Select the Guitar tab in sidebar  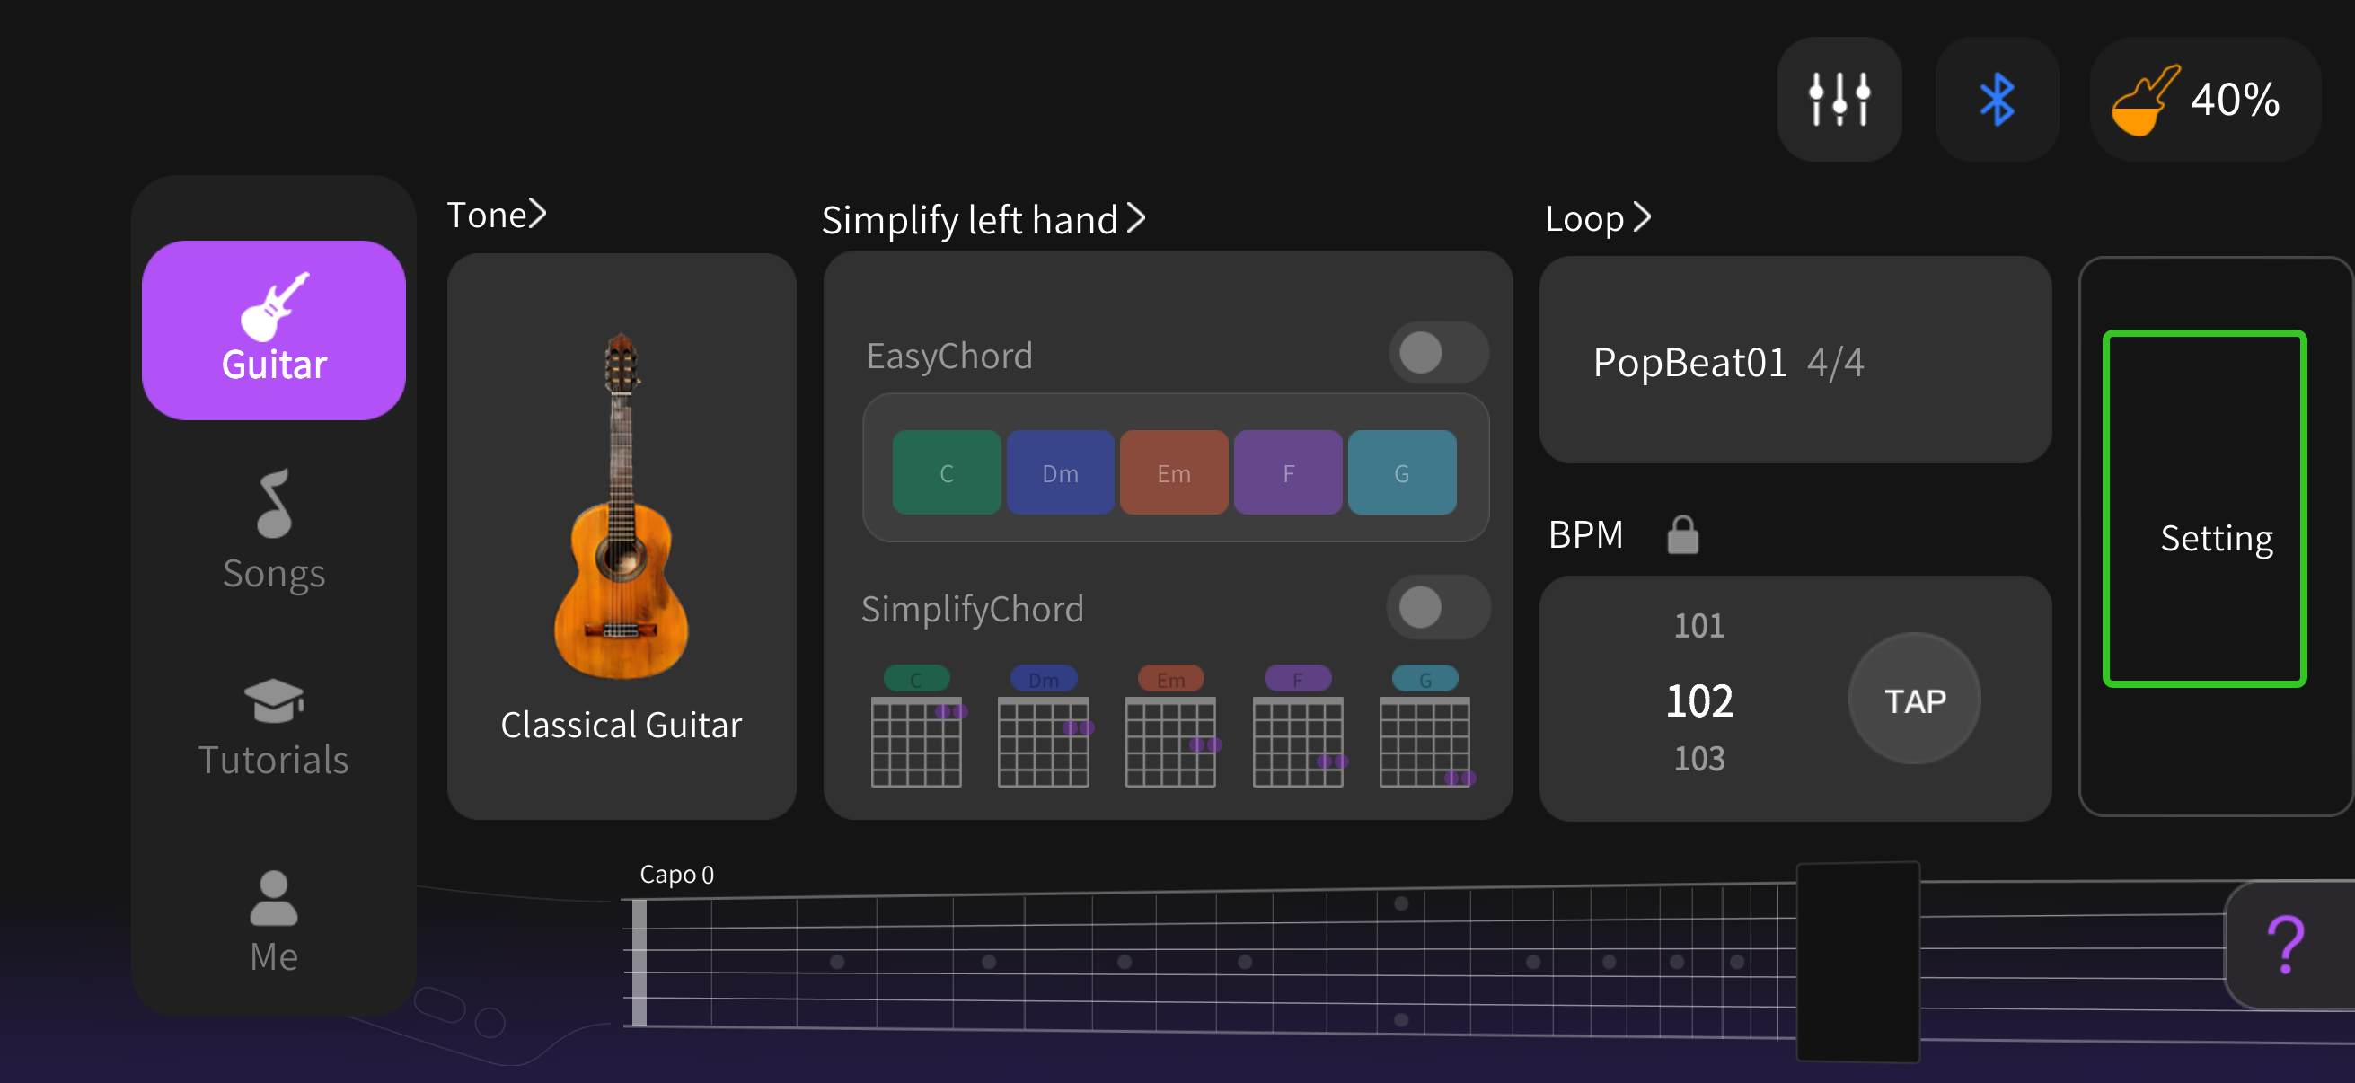coord(272,329)
